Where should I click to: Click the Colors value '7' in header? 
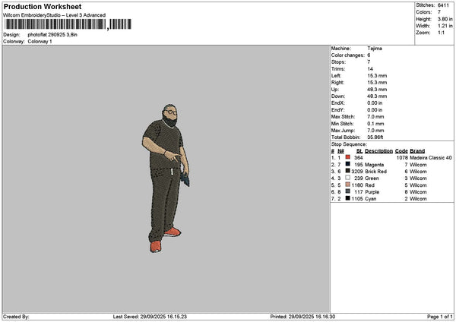(x=439, y=12)
